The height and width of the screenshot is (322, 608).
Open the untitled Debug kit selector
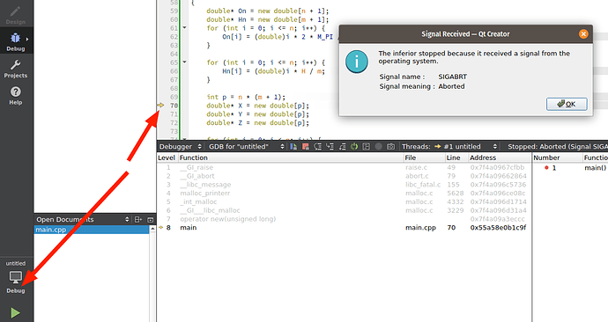(16, 277)
